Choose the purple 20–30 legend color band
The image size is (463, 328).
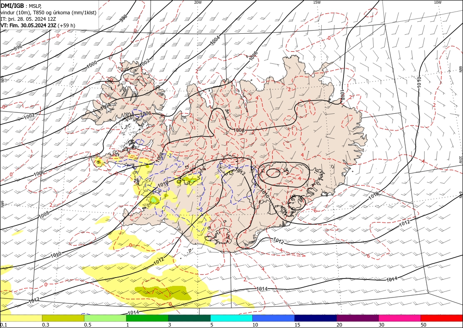[x=357, y=318]
